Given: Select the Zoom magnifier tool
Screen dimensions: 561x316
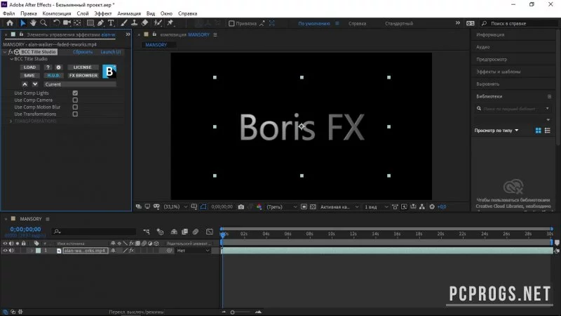Looking at the screenshot, I should pyautogui.click(x=43, y=23).
